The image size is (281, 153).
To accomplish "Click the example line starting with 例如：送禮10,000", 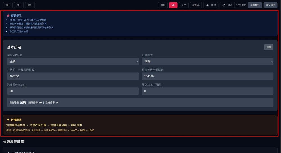I will pyautogui.click(x=50, y=131).
